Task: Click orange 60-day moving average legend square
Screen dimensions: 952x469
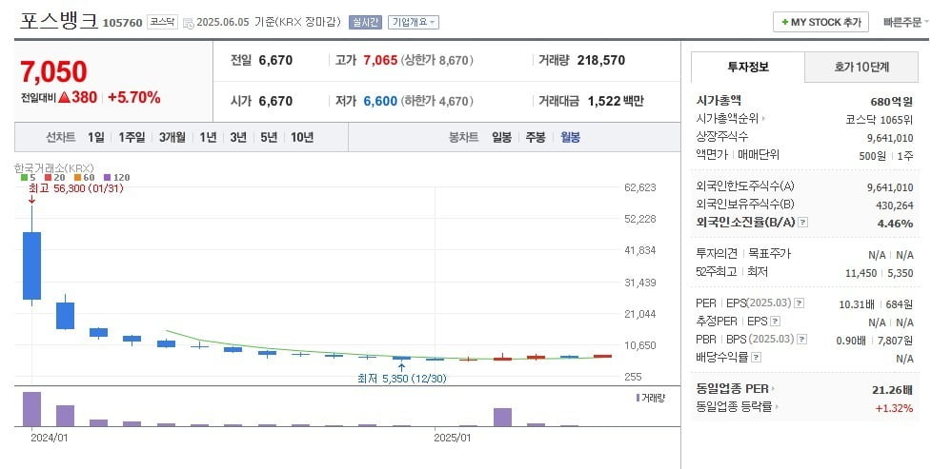Action: point(78,178)
